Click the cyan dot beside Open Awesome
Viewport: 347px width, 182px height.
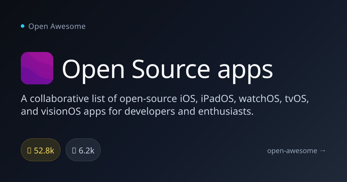pos(23,26)
